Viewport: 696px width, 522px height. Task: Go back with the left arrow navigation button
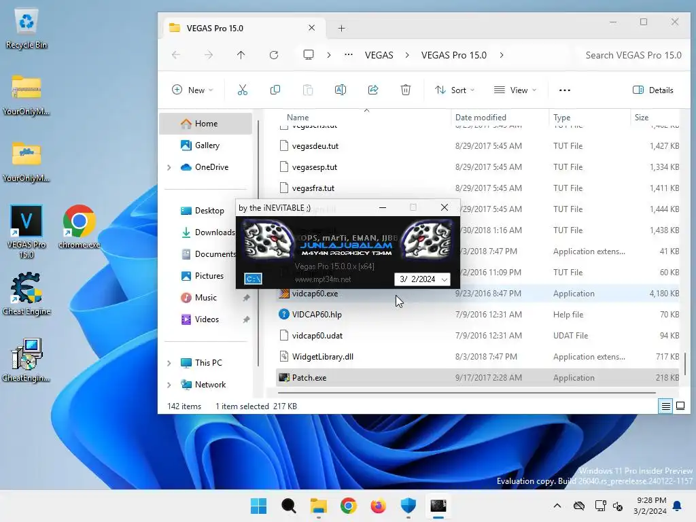(176, 55)
